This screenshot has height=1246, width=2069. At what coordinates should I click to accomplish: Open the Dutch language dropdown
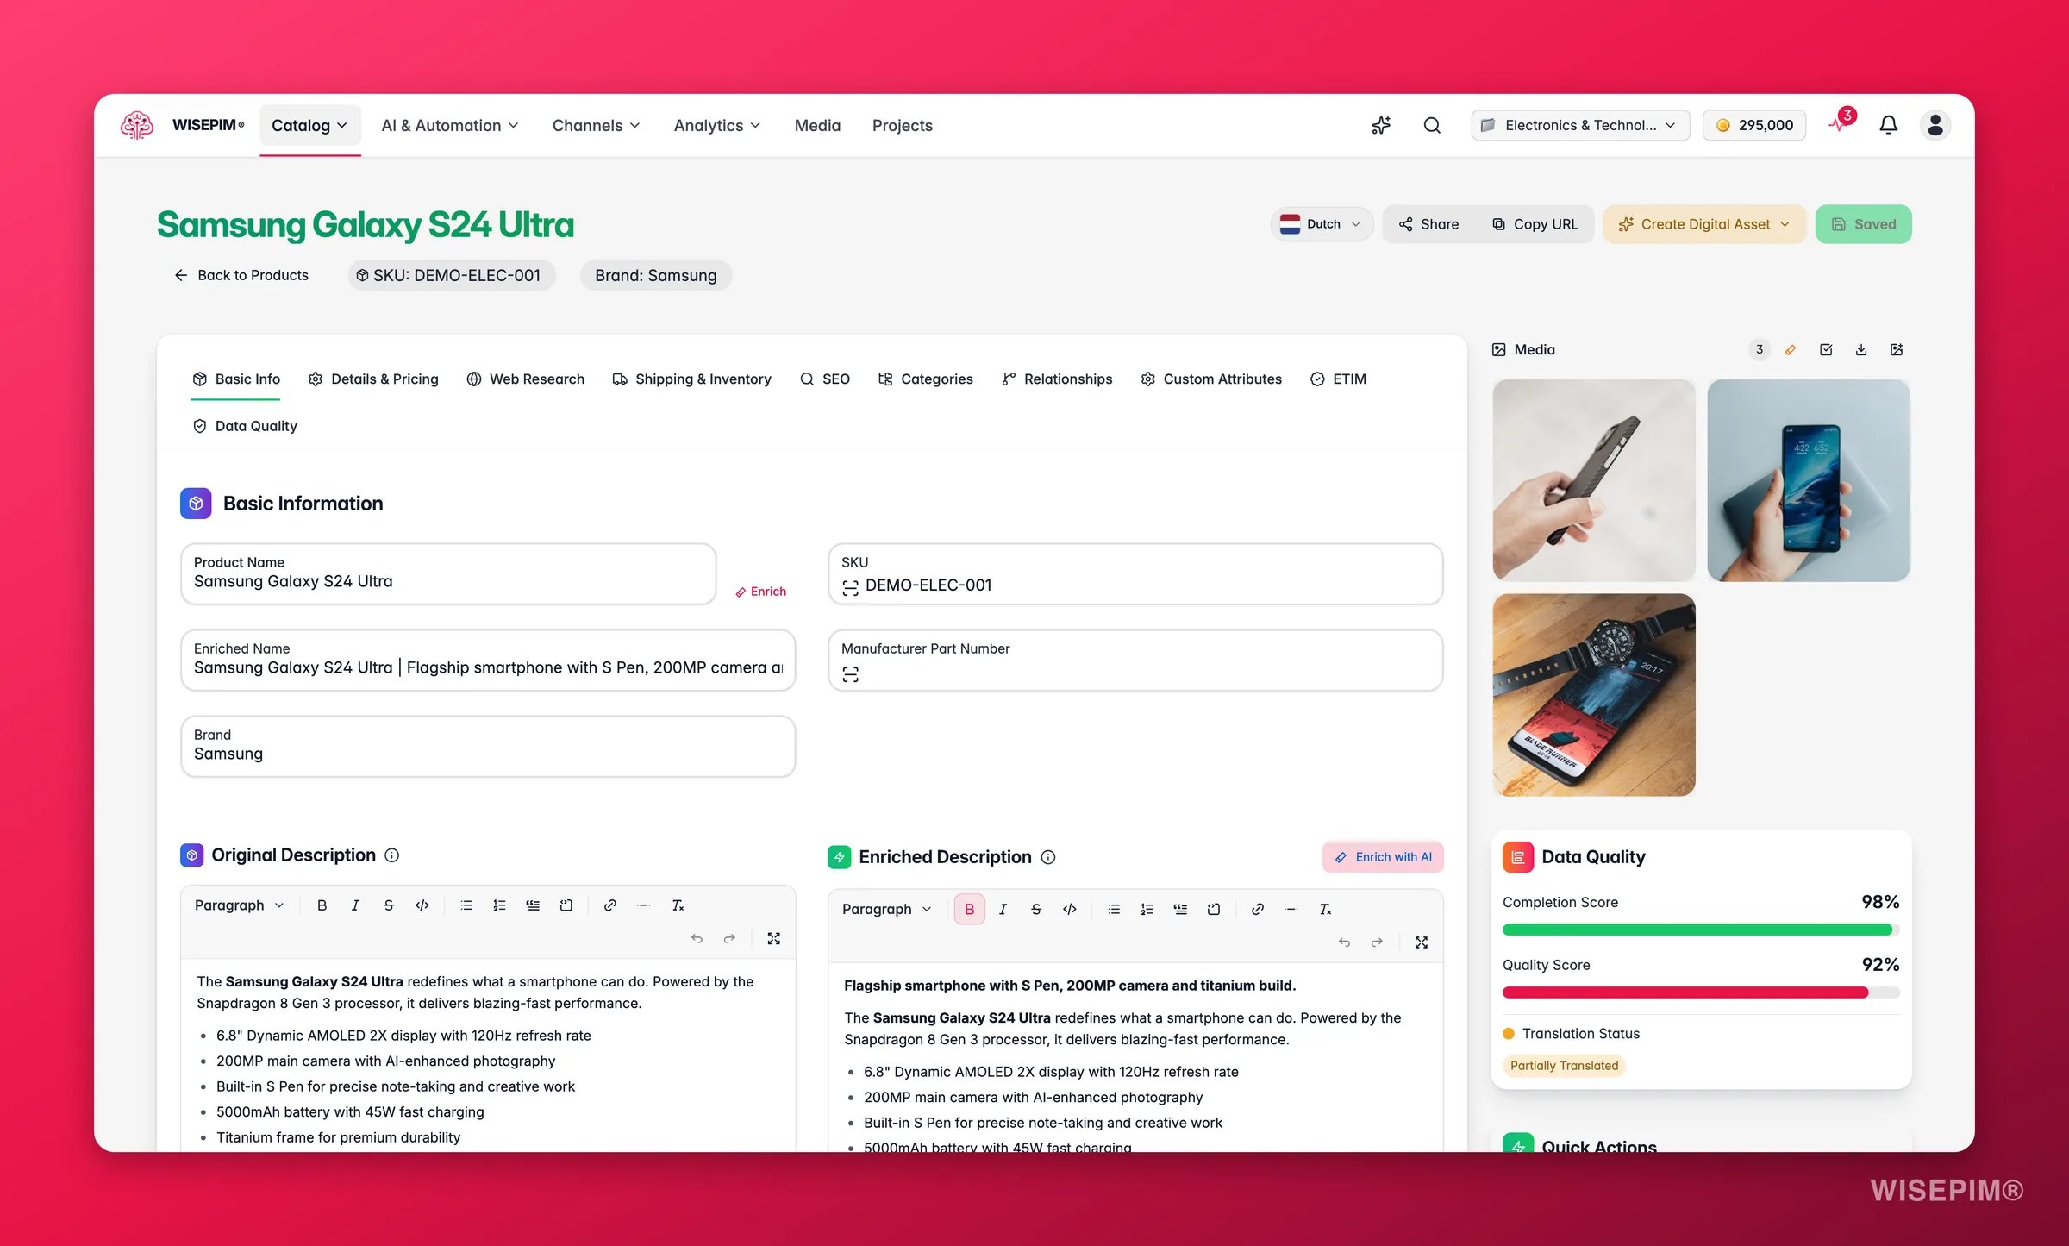point(1321,224)
